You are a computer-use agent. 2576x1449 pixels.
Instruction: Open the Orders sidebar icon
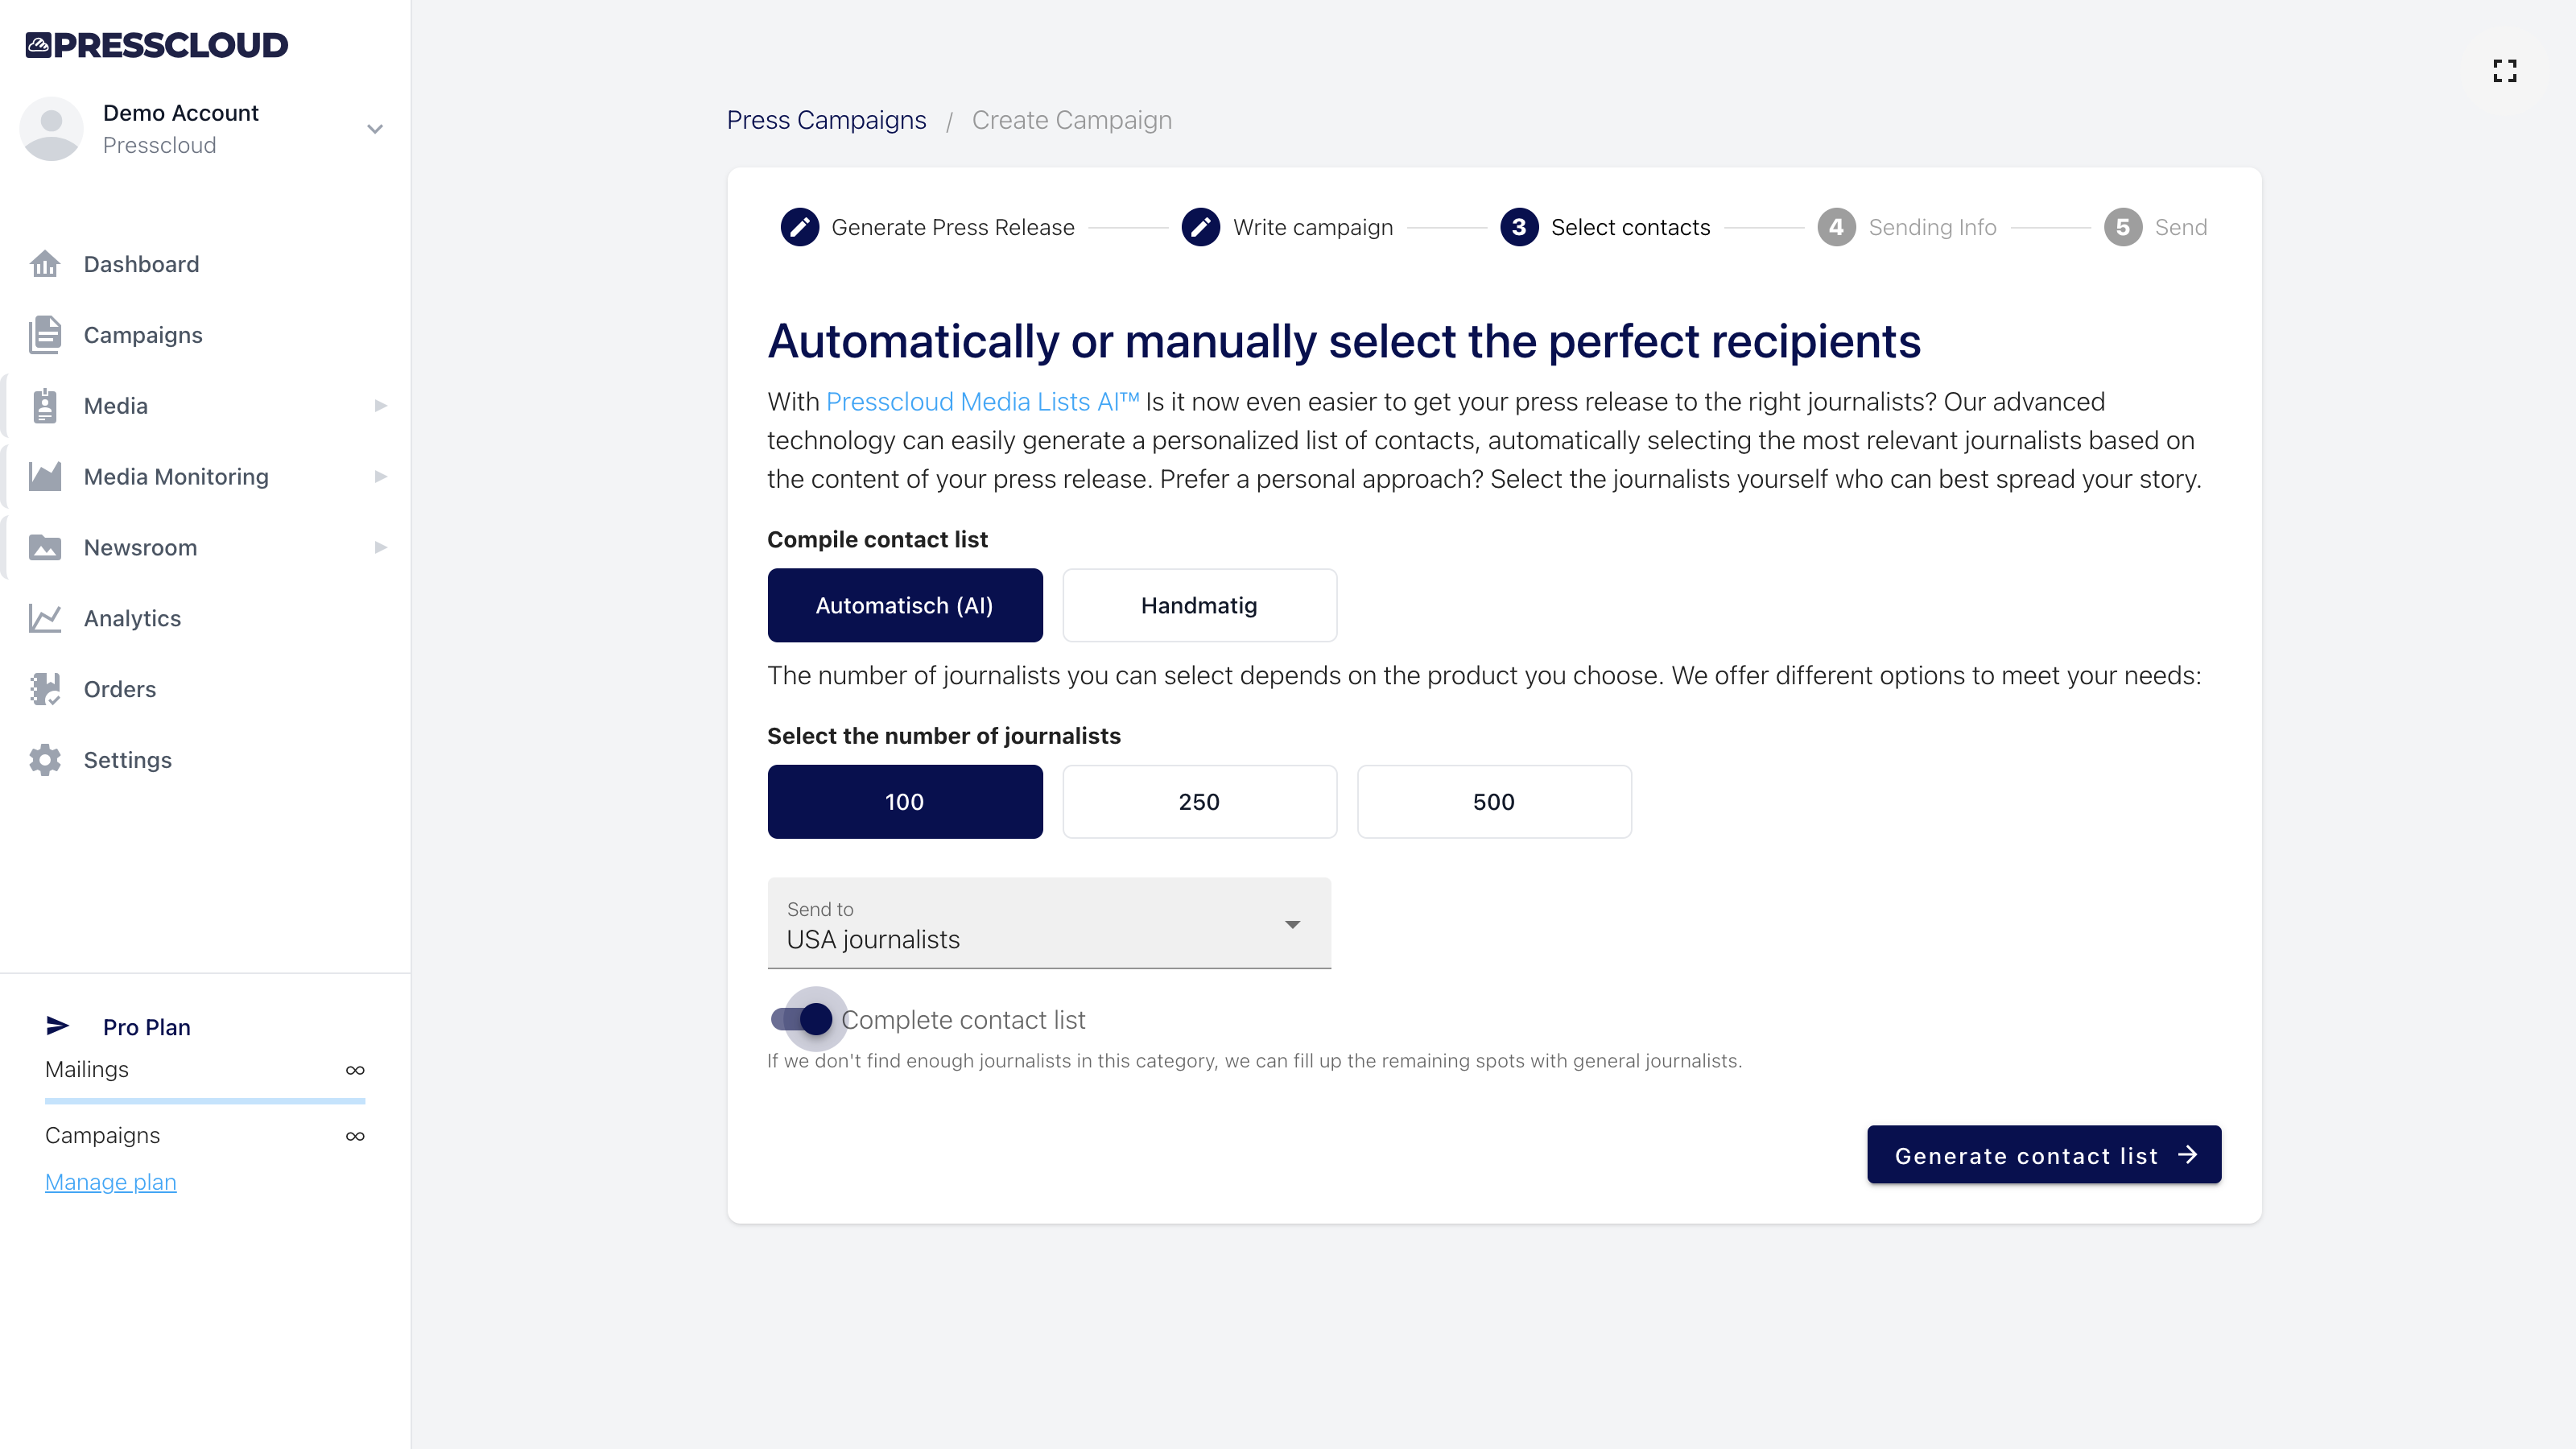[45, 689]
